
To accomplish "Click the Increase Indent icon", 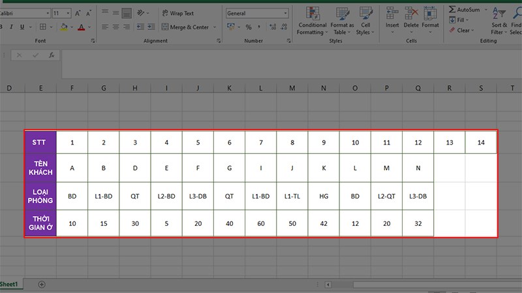I will click(149, 27).
